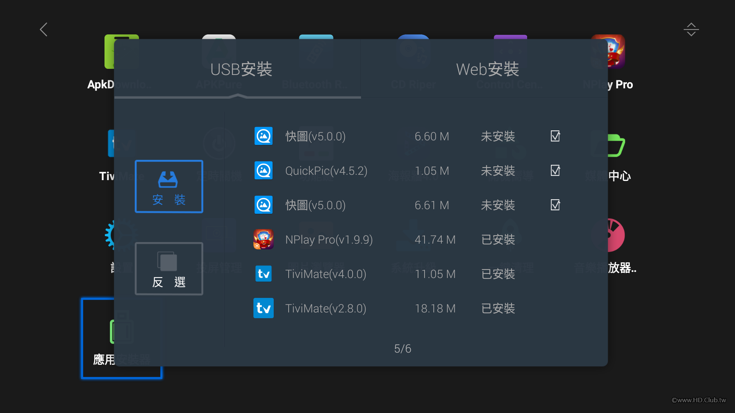Click 已安裝 status of TiviMate(v2.8.0) row
The height and width of the screenshot is (413, 735).
point(498,309)
